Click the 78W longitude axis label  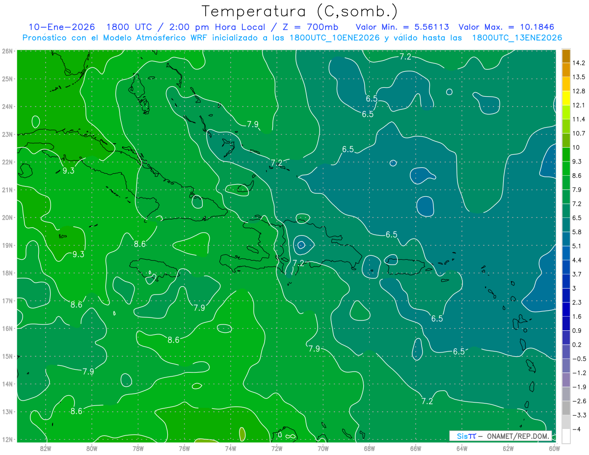coord(138,448)
